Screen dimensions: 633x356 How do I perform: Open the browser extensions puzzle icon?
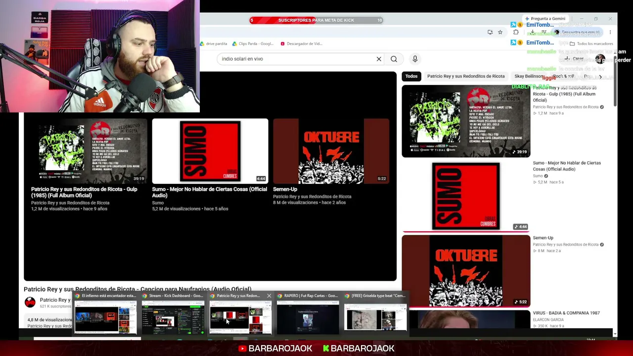click(516, 32)
